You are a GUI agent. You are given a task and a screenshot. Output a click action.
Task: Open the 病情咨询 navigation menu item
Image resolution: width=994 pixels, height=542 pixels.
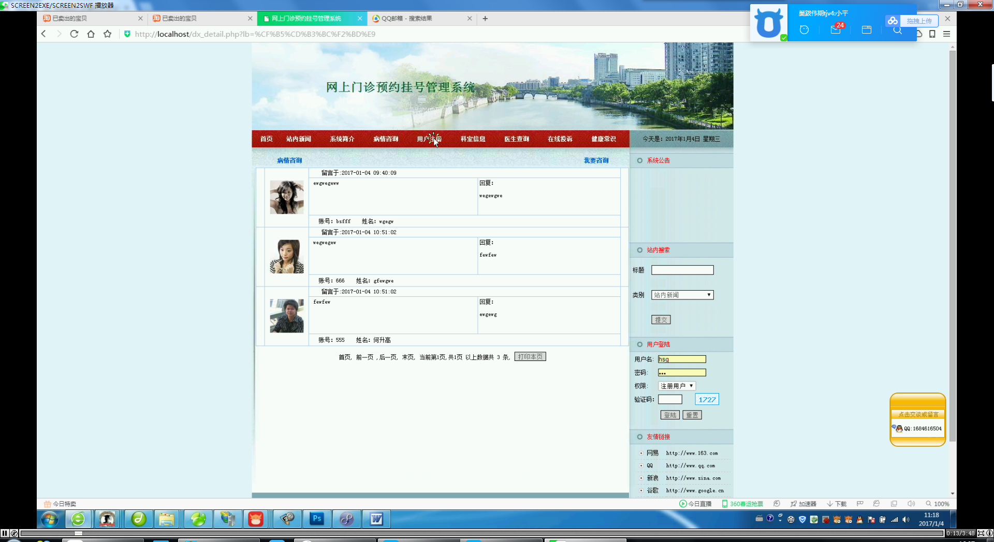point(386,139)
